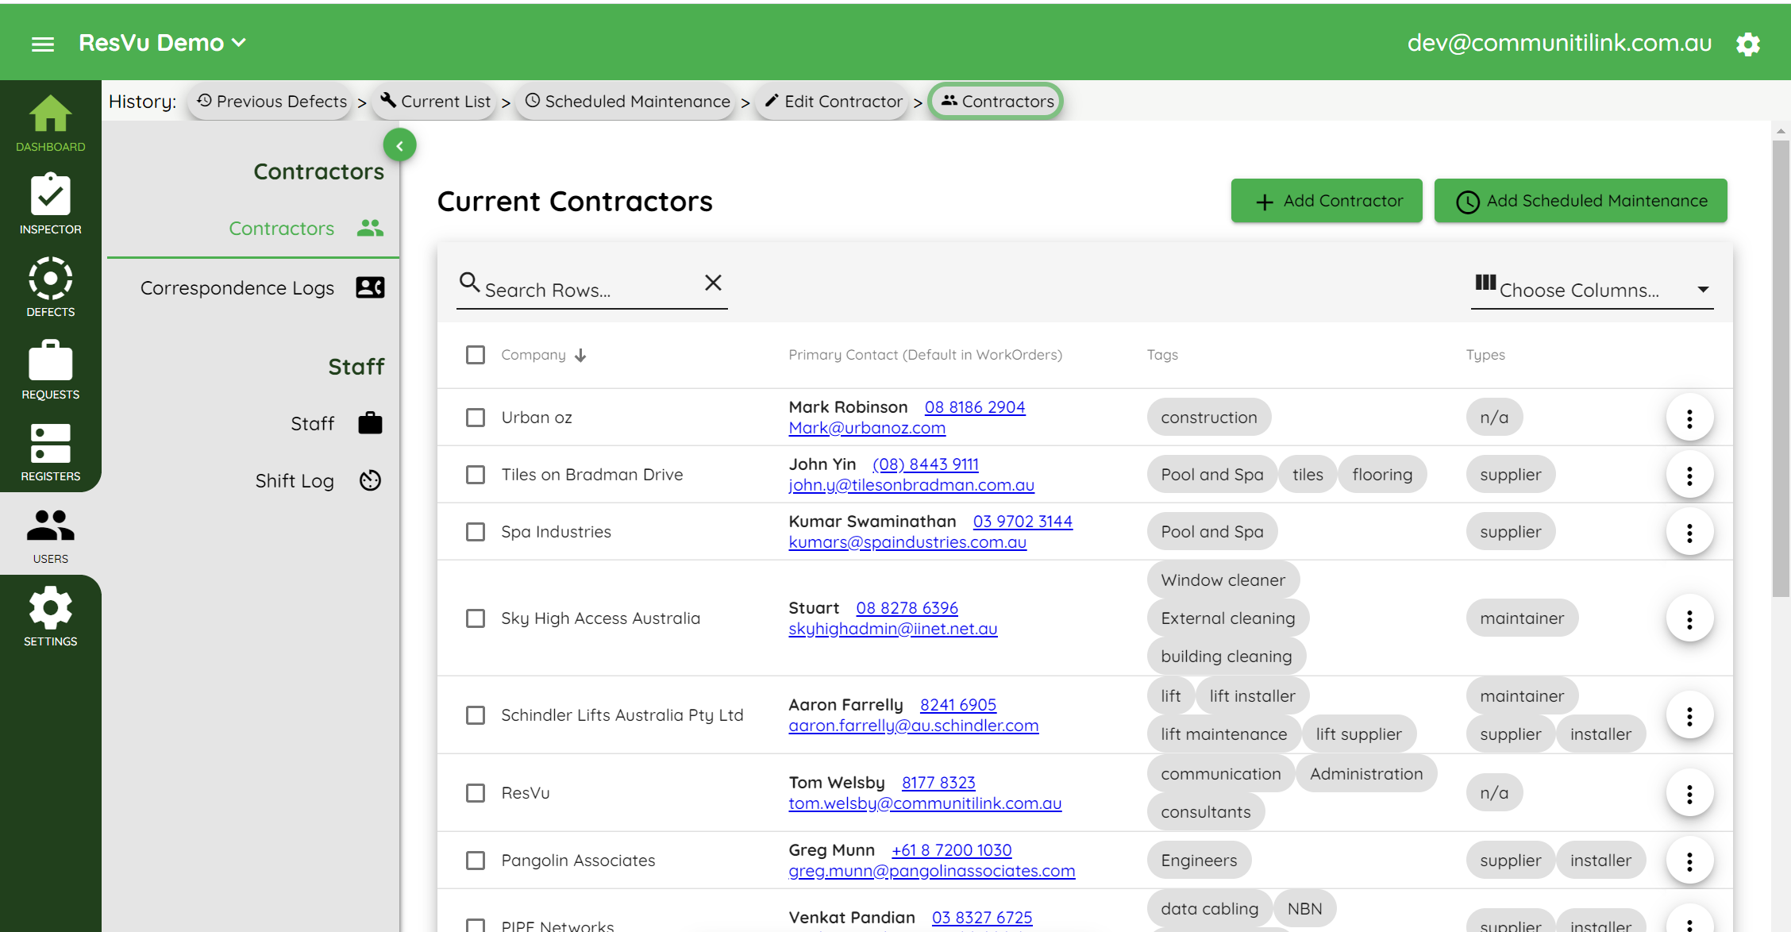The height and width of the screenshot is (932, 1791).
Task: Click the lift installer tag chip
Action: (1252, 696)
